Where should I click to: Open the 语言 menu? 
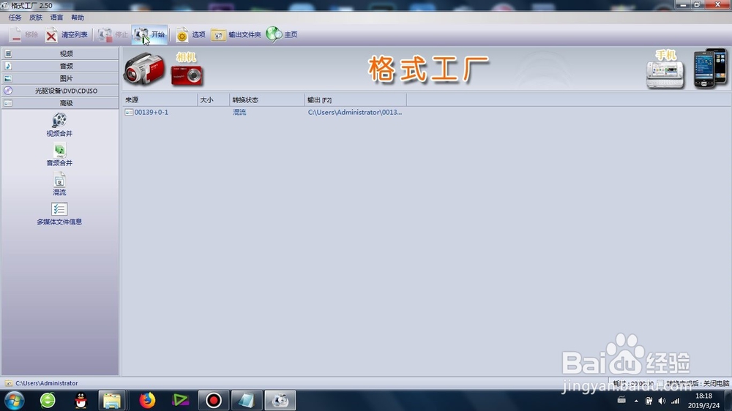point(56,18)
